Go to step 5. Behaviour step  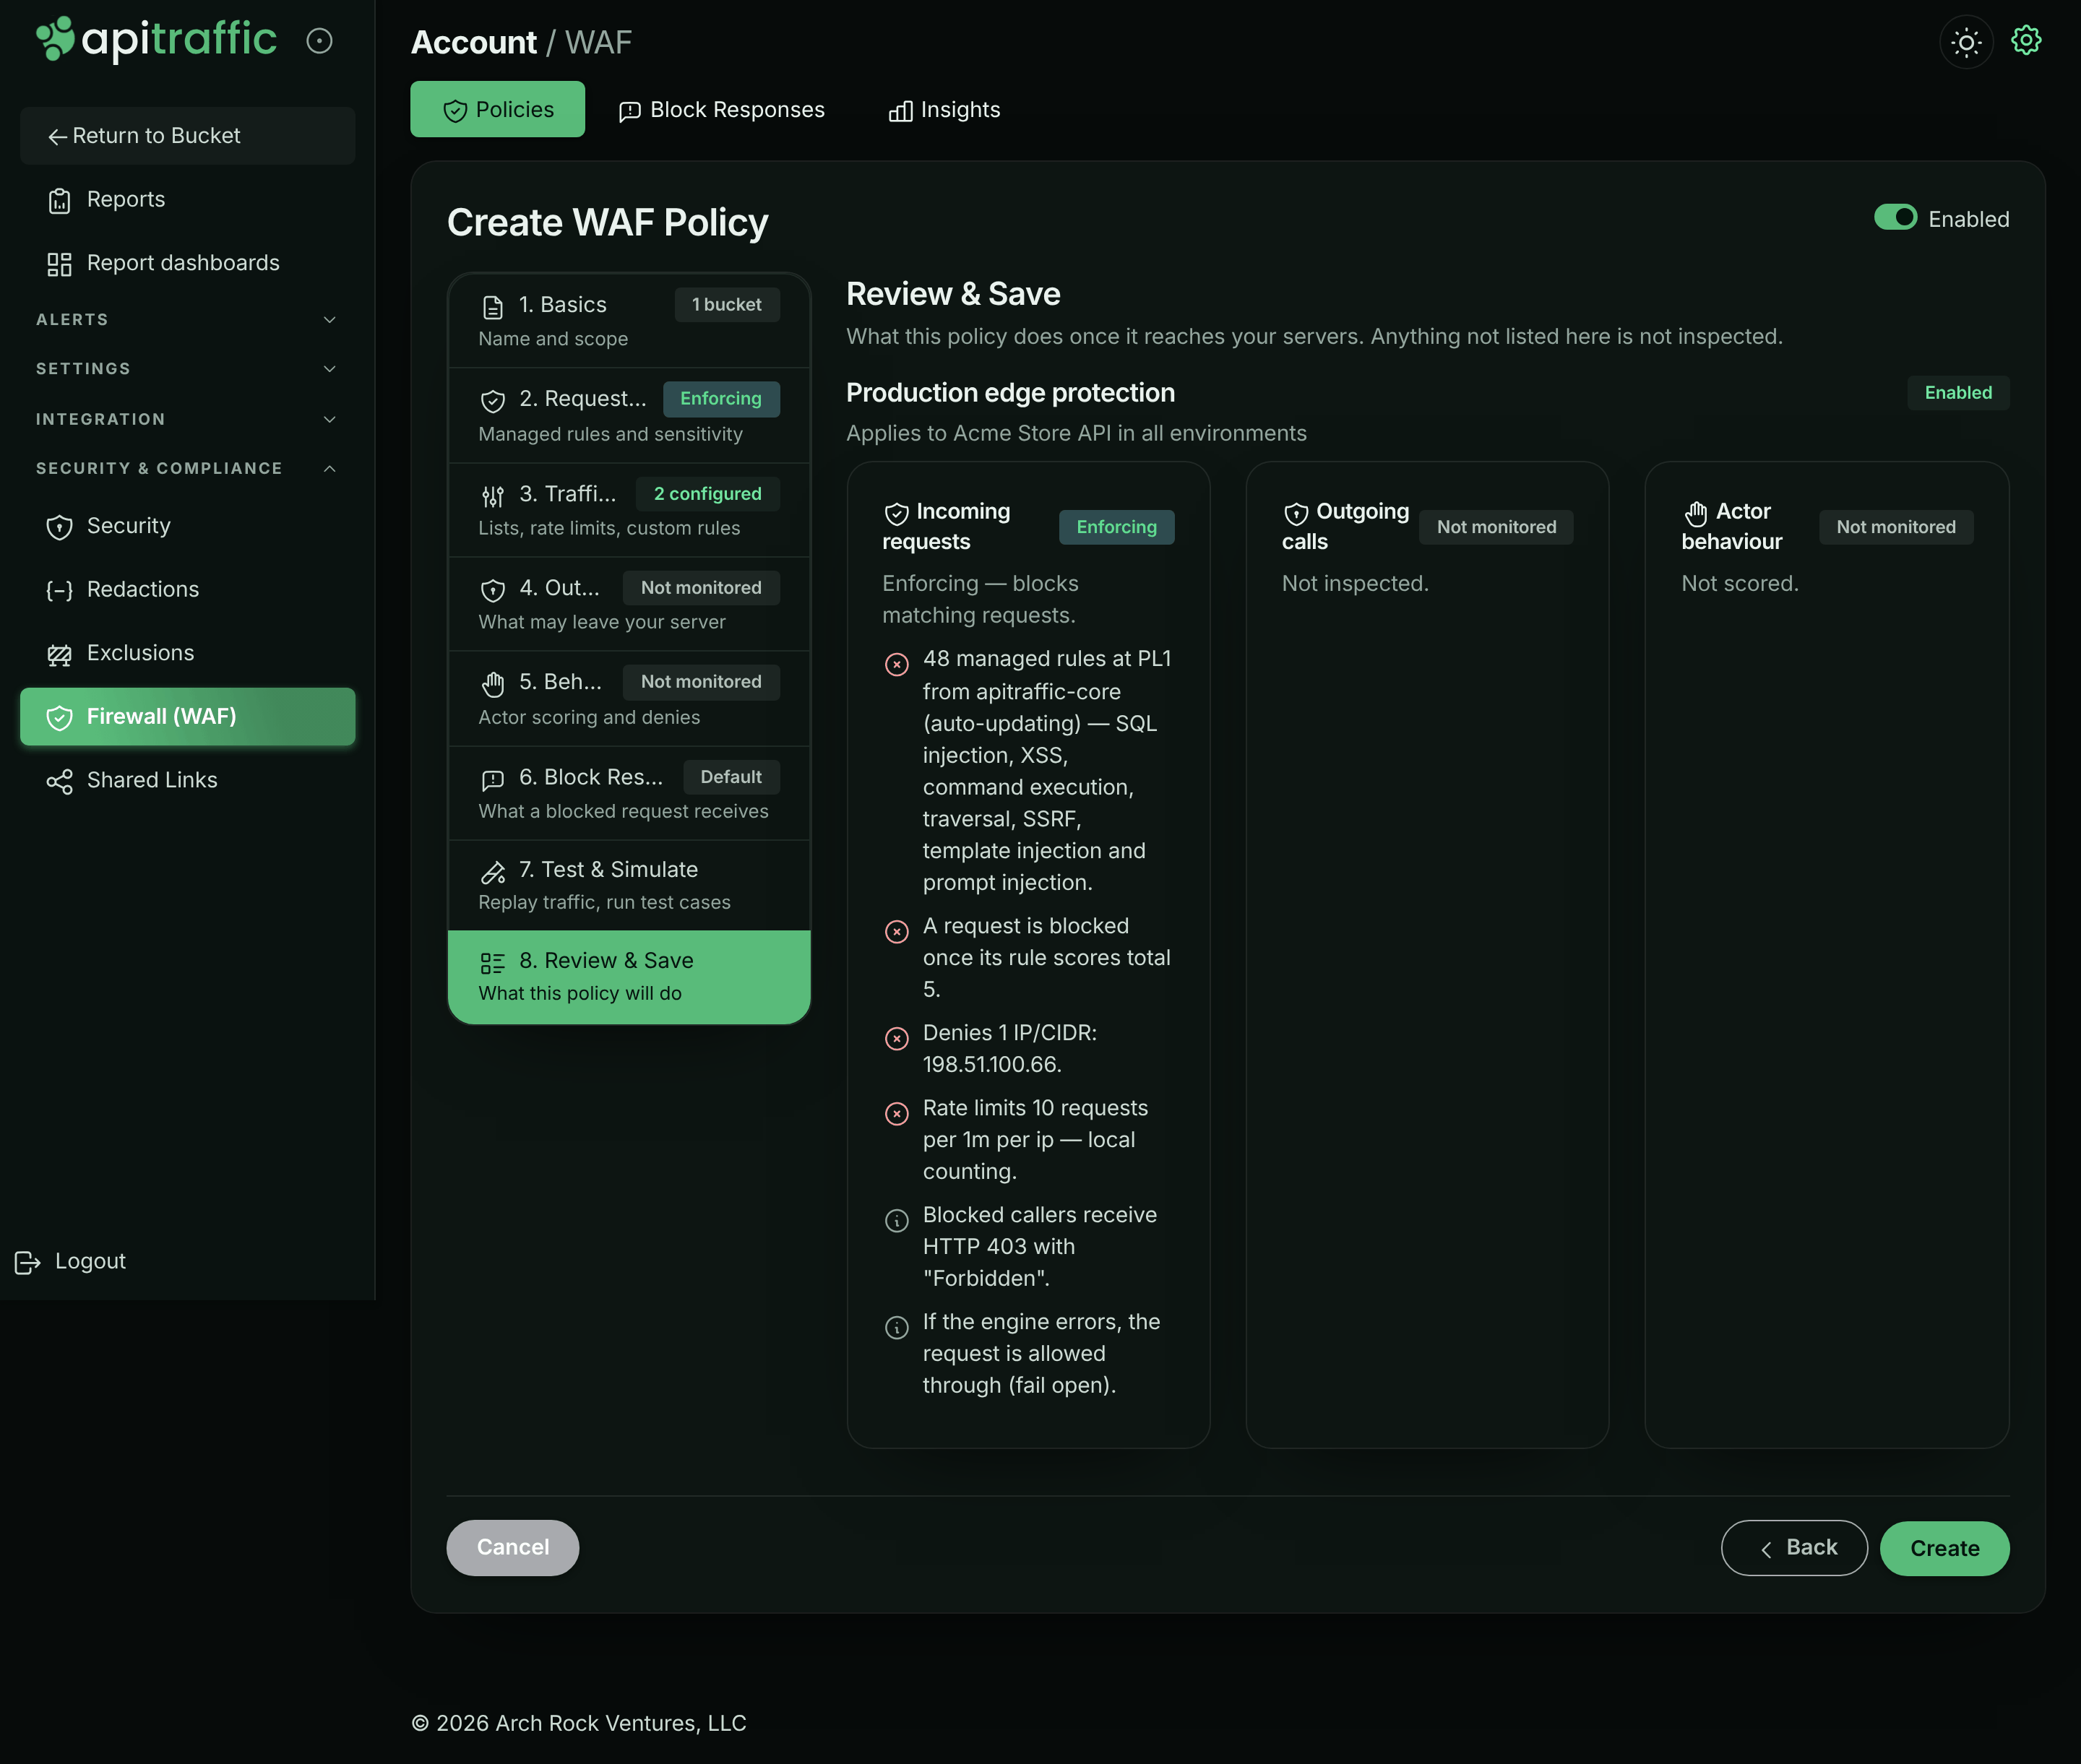coord(629,698)
